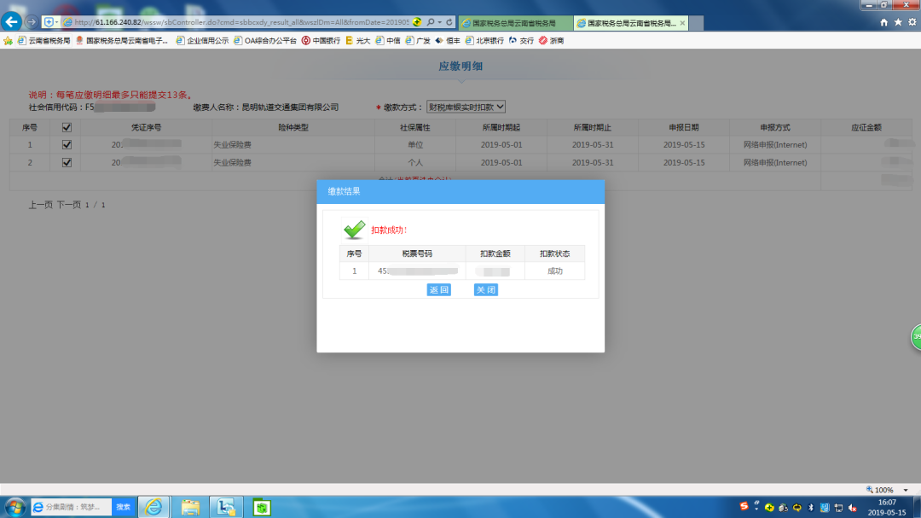Click the URL address field
Viewport: 921px width, 518px height.
pos(241,22)
